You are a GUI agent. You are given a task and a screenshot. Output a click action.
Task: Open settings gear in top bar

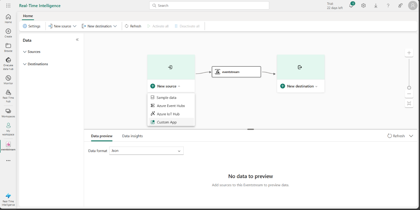point(363,6)
